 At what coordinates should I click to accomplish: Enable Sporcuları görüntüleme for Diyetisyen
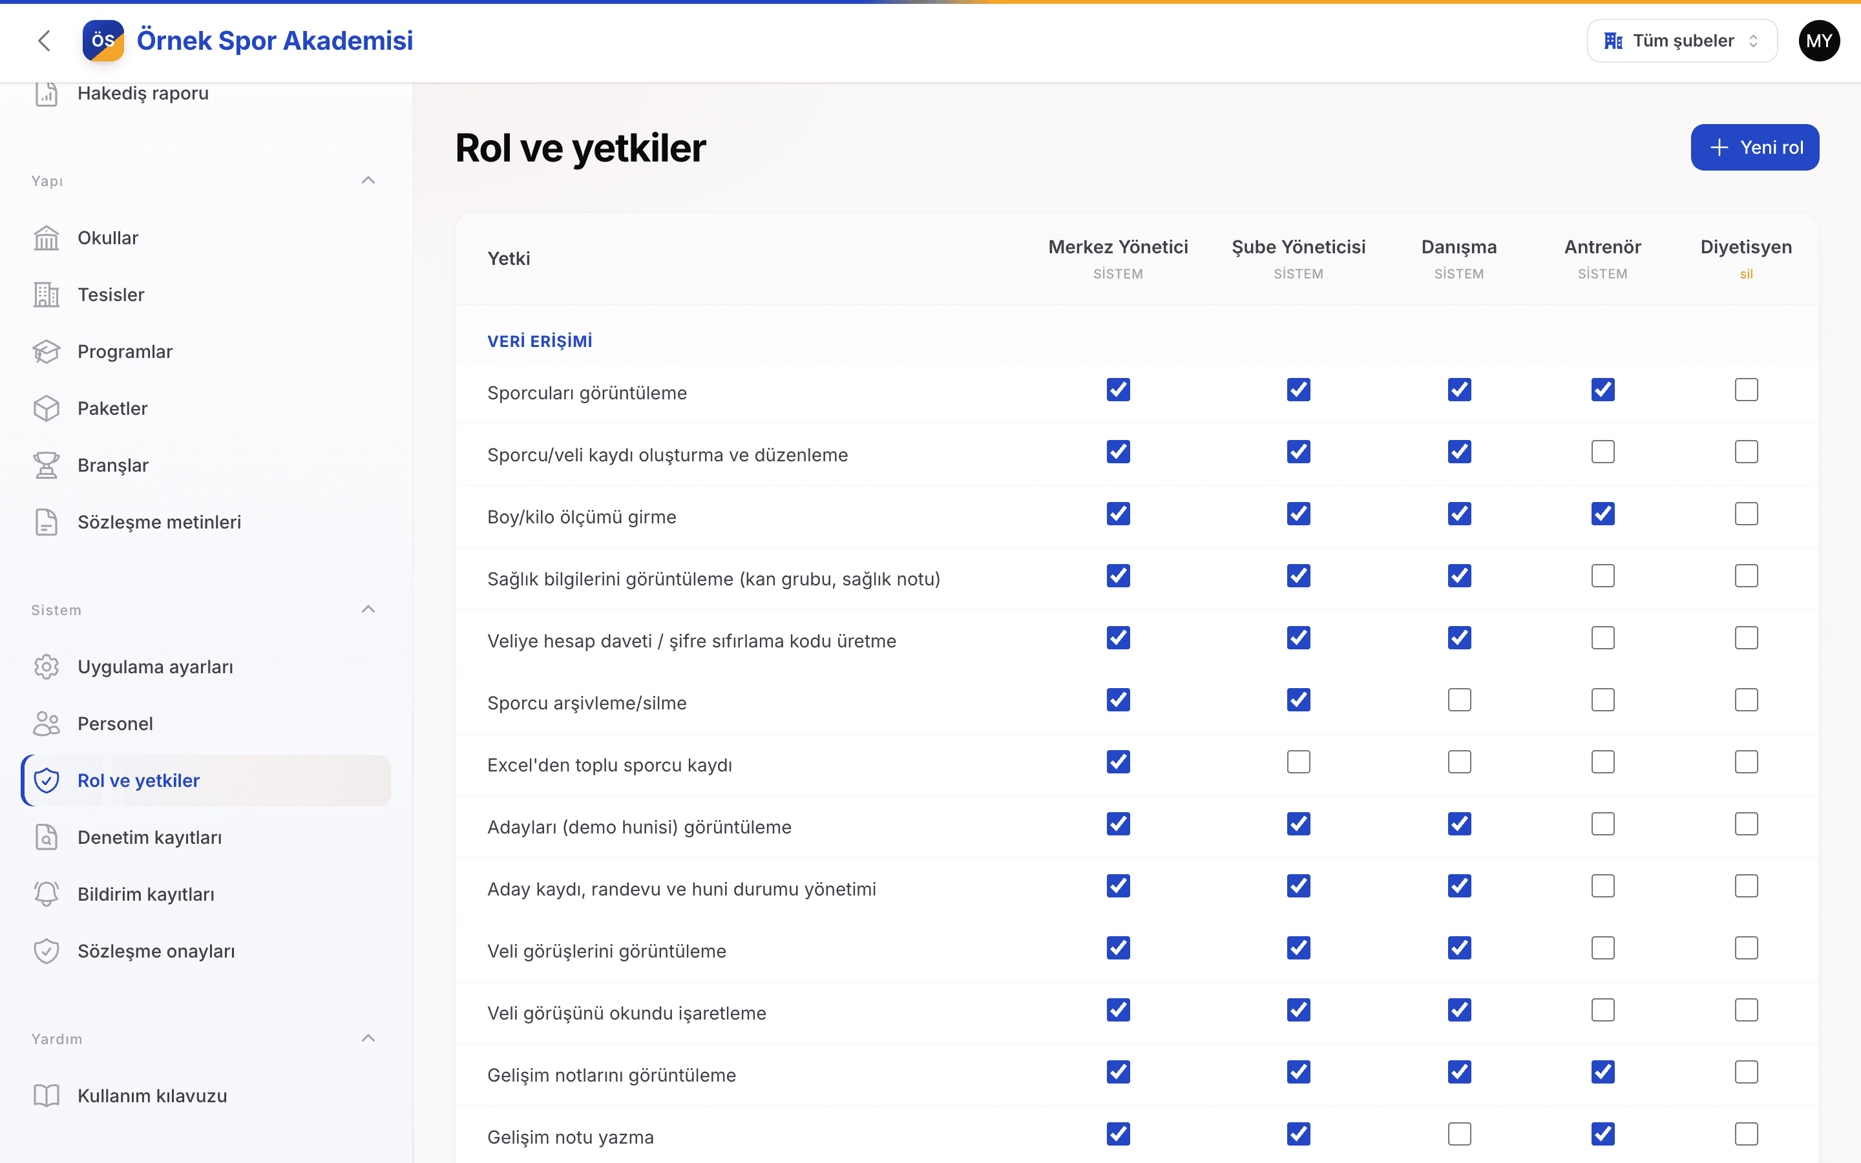pos(1747,390)
